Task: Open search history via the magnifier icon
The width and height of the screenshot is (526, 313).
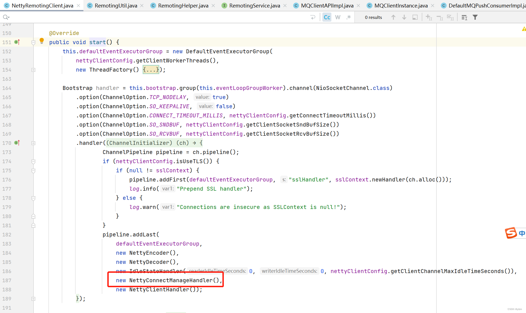Action: [6, 17]
